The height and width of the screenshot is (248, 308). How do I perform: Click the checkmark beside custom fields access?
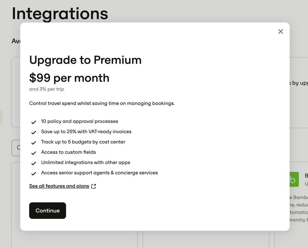pos(34,153)
